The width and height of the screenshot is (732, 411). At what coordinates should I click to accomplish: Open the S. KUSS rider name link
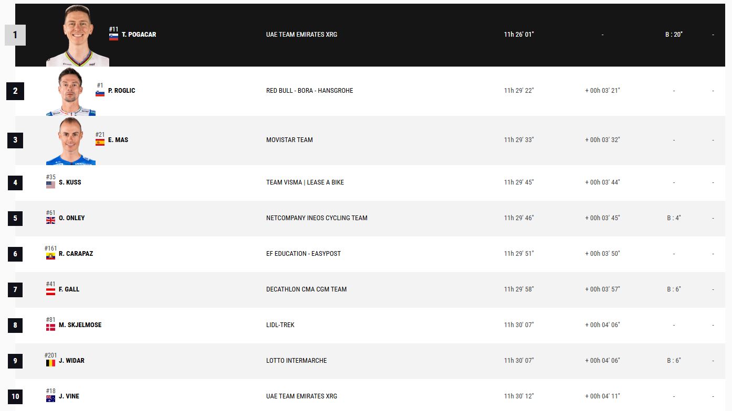click(x=70, y=182)
